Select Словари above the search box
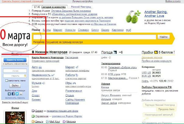Screen dimensions: 184x124 [x=83, y=30]
